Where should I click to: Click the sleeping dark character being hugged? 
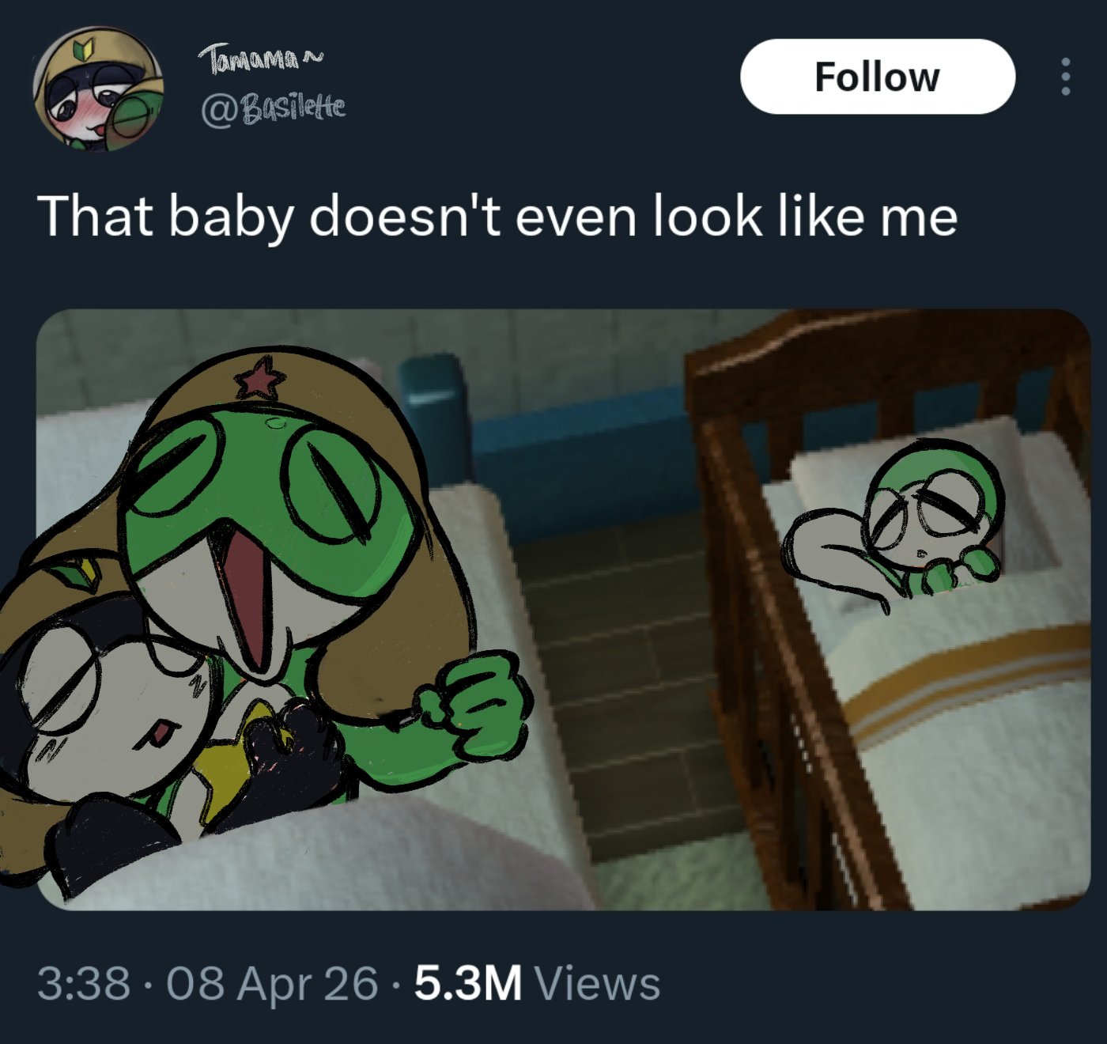(x=119, y=712)
